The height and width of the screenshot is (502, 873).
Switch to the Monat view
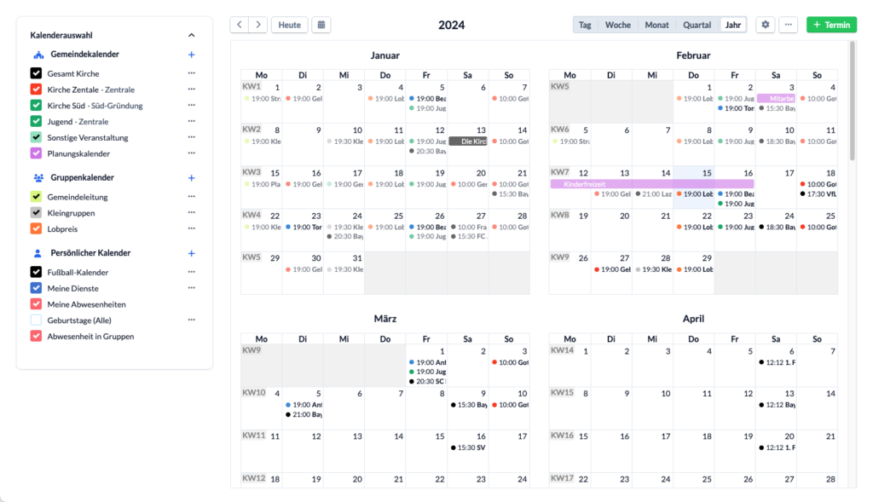click(656, 25)
